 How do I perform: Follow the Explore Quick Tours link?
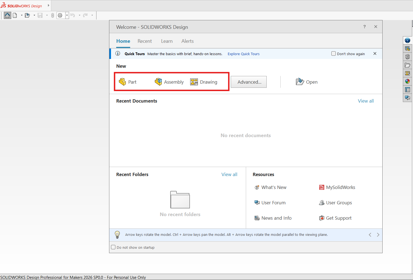(x=244, y=54)
